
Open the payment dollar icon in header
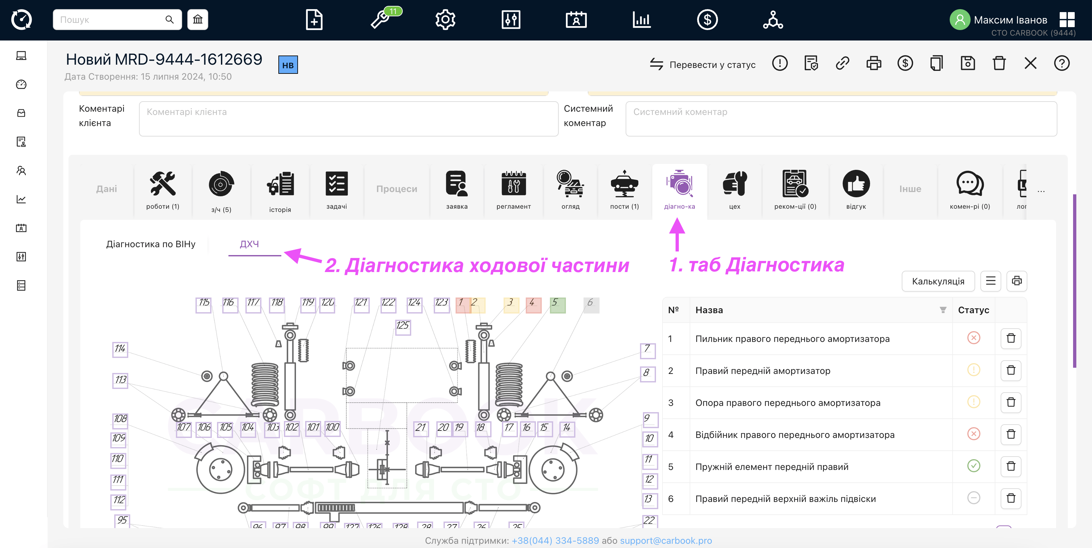click(905, 64)
